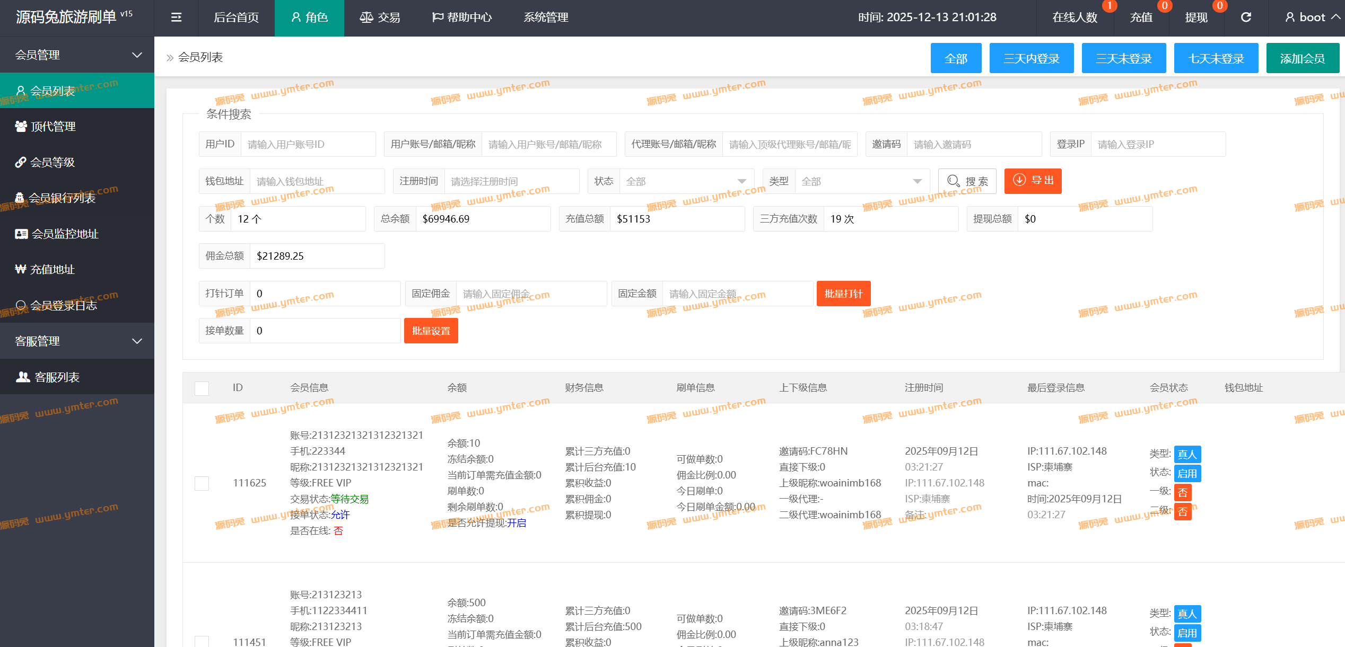Viewport: 1345px width, 647px height.
Task: Open 客服列表 sidebar item
Action: [x=57, y=377]
